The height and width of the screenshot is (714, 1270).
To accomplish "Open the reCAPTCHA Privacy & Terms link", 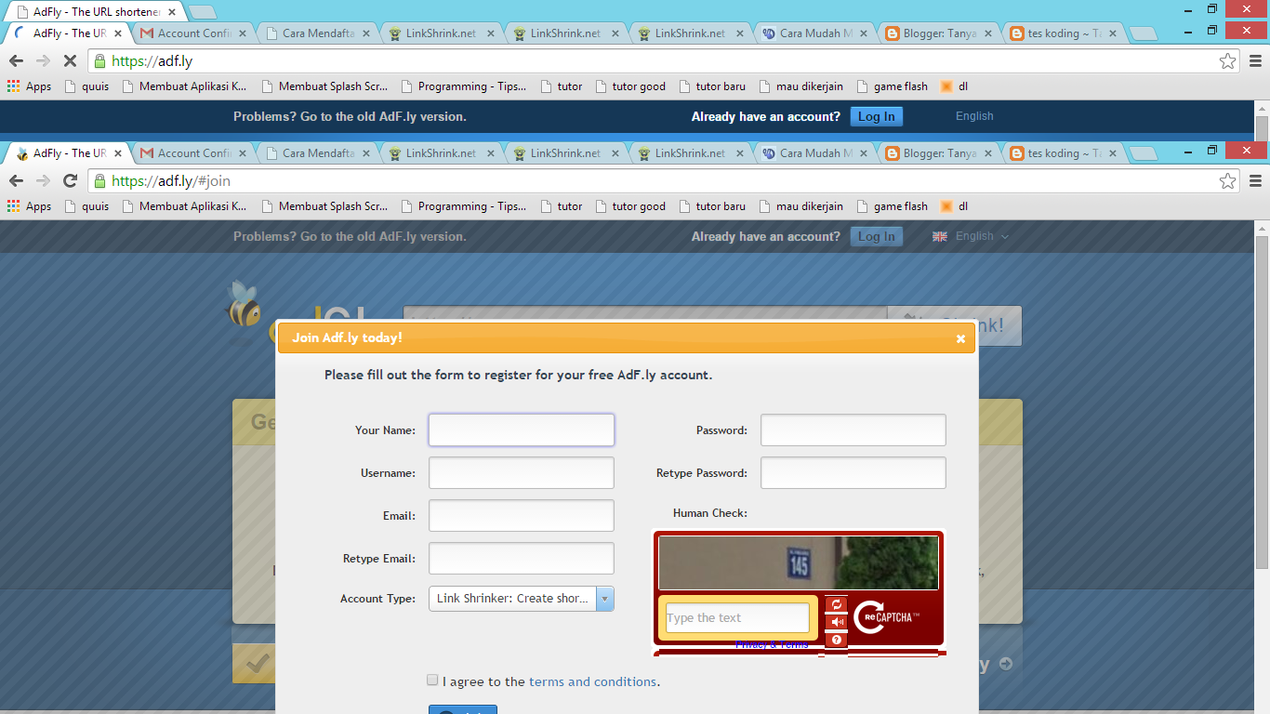I will point(772,645).
